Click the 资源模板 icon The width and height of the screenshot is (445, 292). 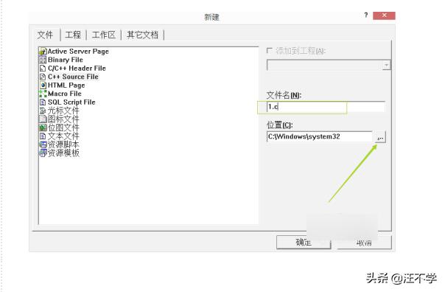point(43,153)
